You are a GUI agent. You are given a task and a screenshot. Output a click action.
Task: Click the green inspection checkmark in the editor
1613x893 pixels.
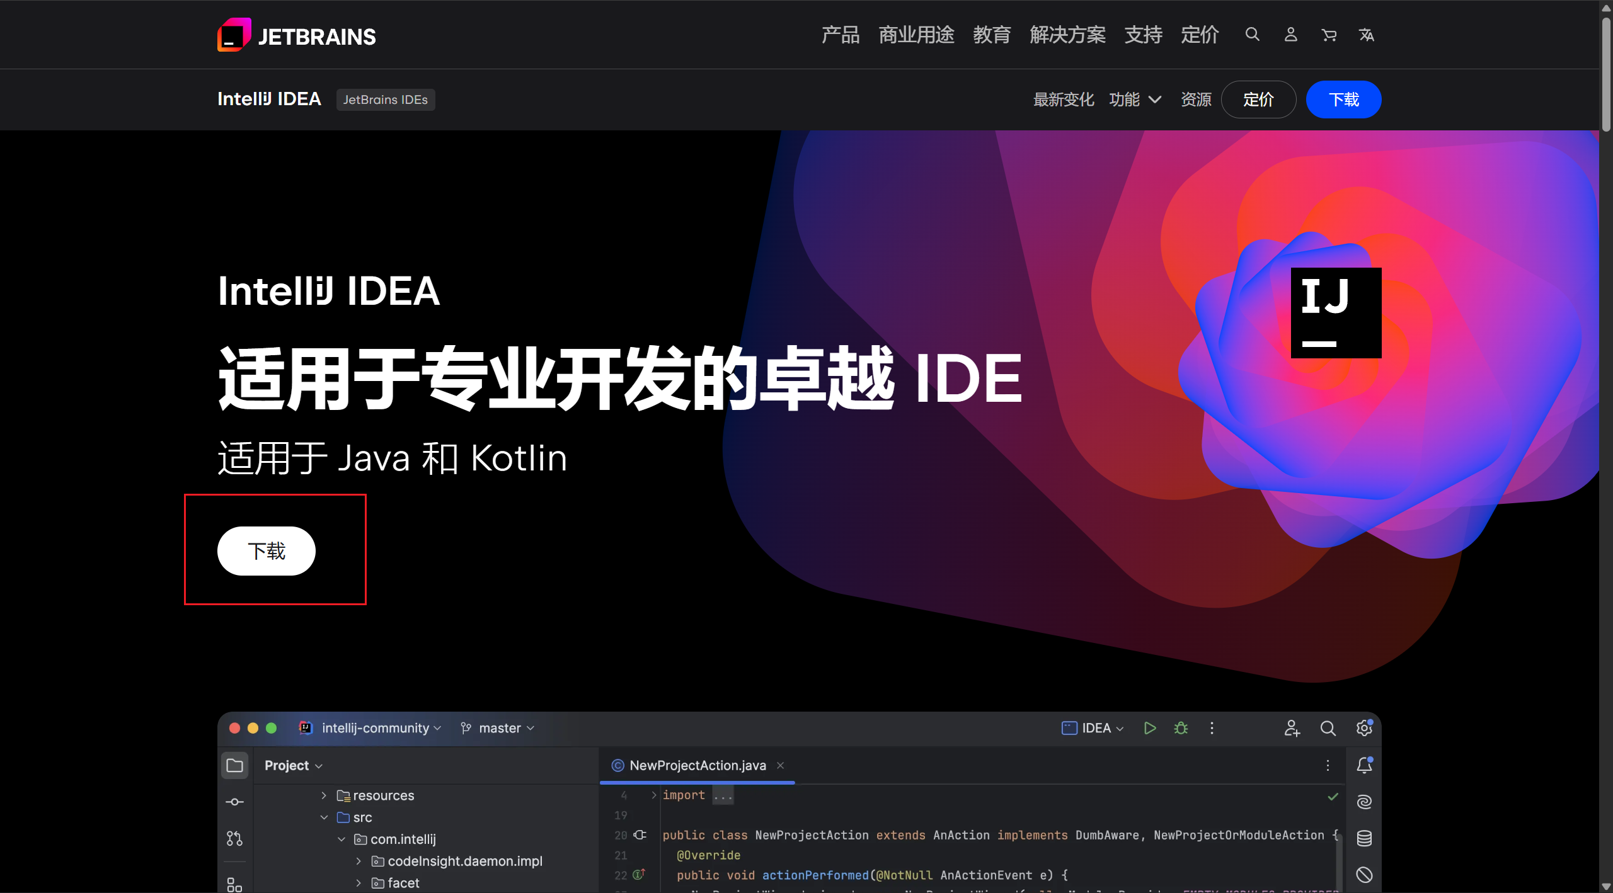click(1333, 797)
